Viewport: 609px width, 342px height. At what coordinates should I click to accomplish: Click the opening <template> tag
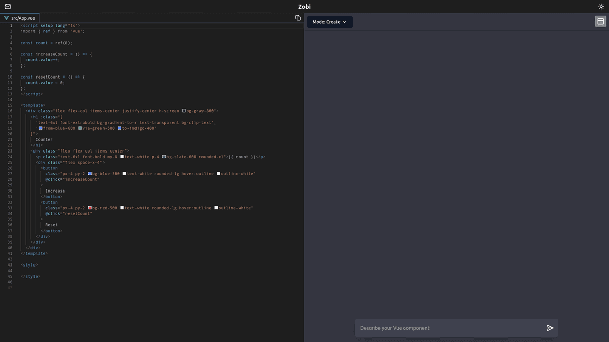click(32, 105)
